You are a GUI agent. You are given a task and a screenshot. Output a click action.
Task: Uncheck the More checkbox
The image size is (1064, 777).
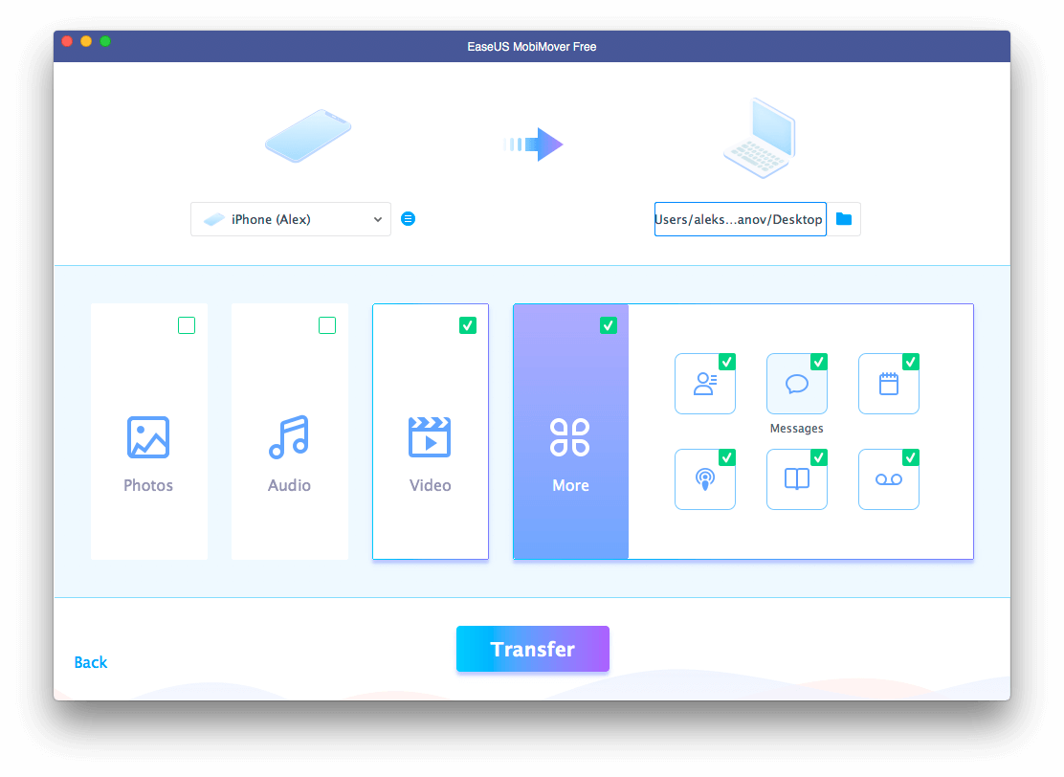pos(609,325)
